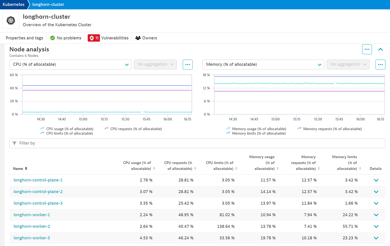The height and width of the screenshot is (246, 390).
Task: Open longhorn-worker-1 node link
Action: (x=32, y=215)
